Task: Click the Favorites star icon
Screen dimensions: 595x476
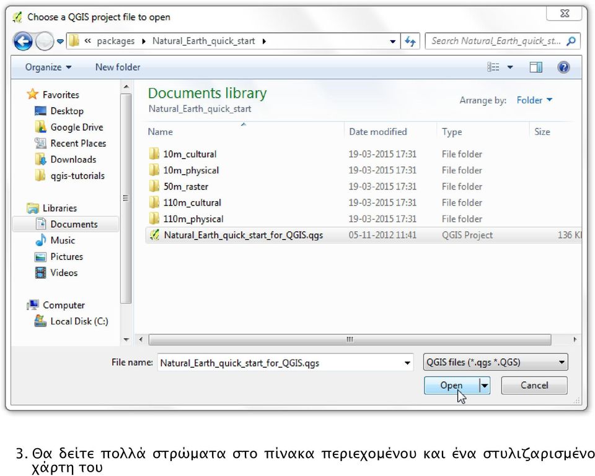Action: [33, 94]
